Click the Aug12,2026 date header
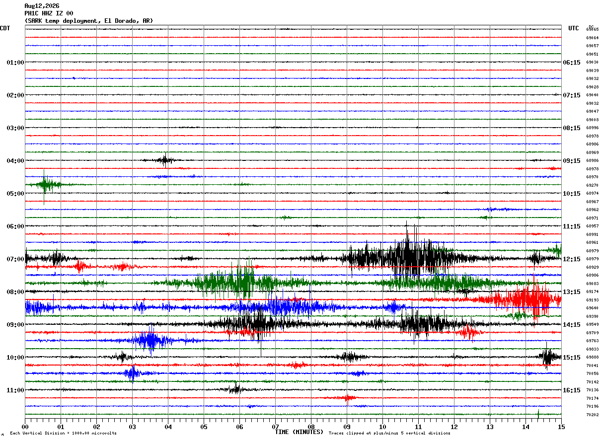The height and width of the screenshot is (440, 601). click(x=42, y=6)
